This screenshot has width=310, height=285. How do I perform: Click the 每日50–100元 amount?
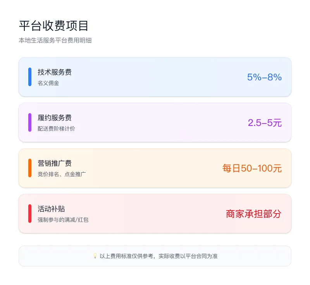[x=252, y=168]
